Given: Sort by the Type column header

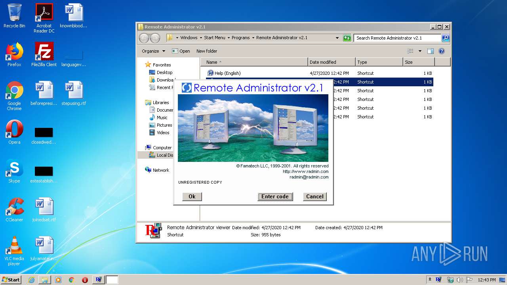Looking at the screenshot, I should pos(379,62).
